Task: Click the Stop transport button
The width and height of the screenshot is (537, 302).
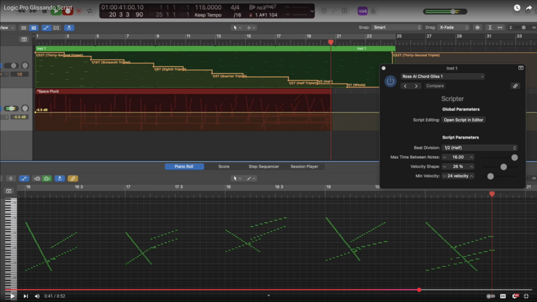Action: 44,11
